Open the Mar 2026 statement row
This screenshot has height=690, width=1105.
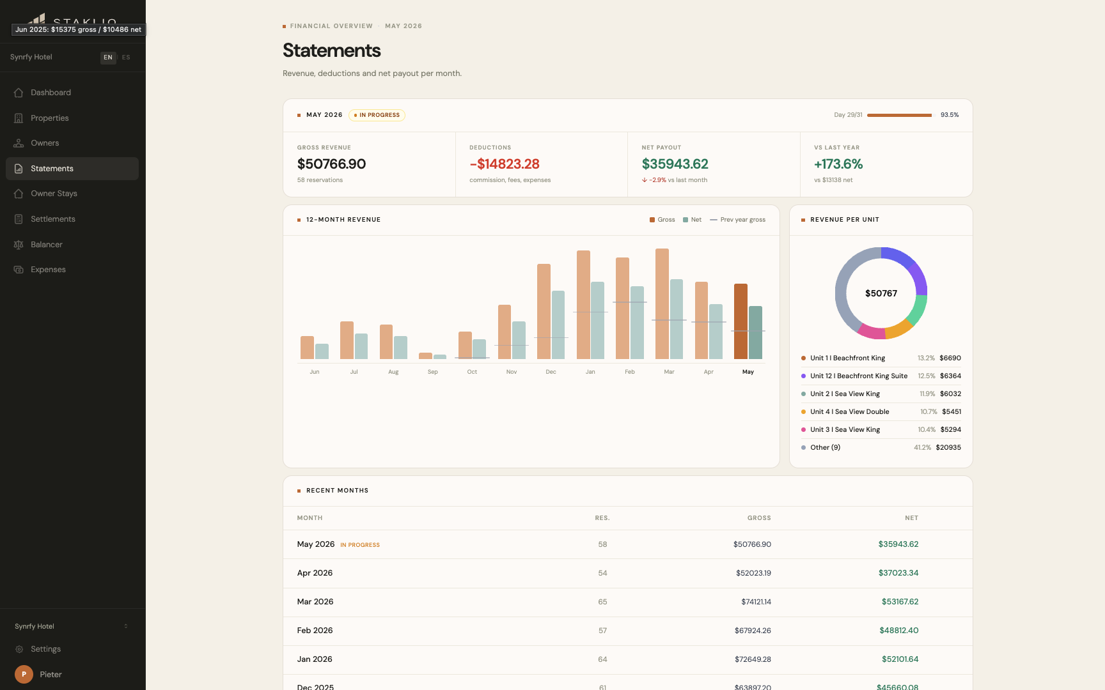627,602
